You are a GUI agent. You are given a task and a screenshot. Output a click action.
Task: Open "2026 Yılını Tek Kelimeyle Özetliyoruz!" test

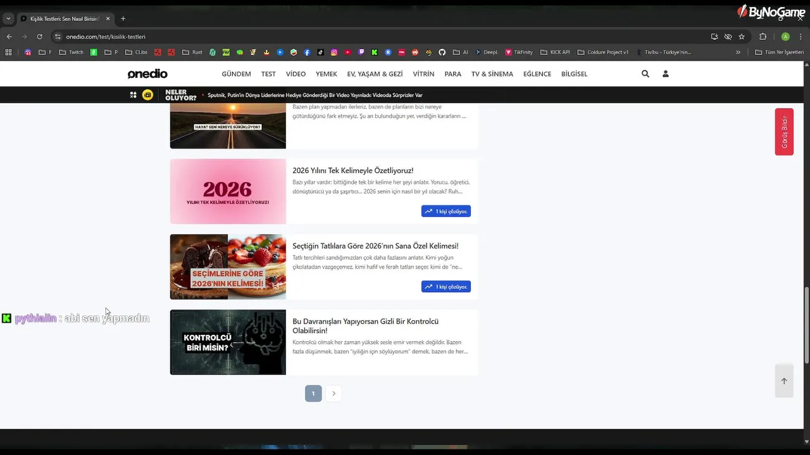point(352,171)
